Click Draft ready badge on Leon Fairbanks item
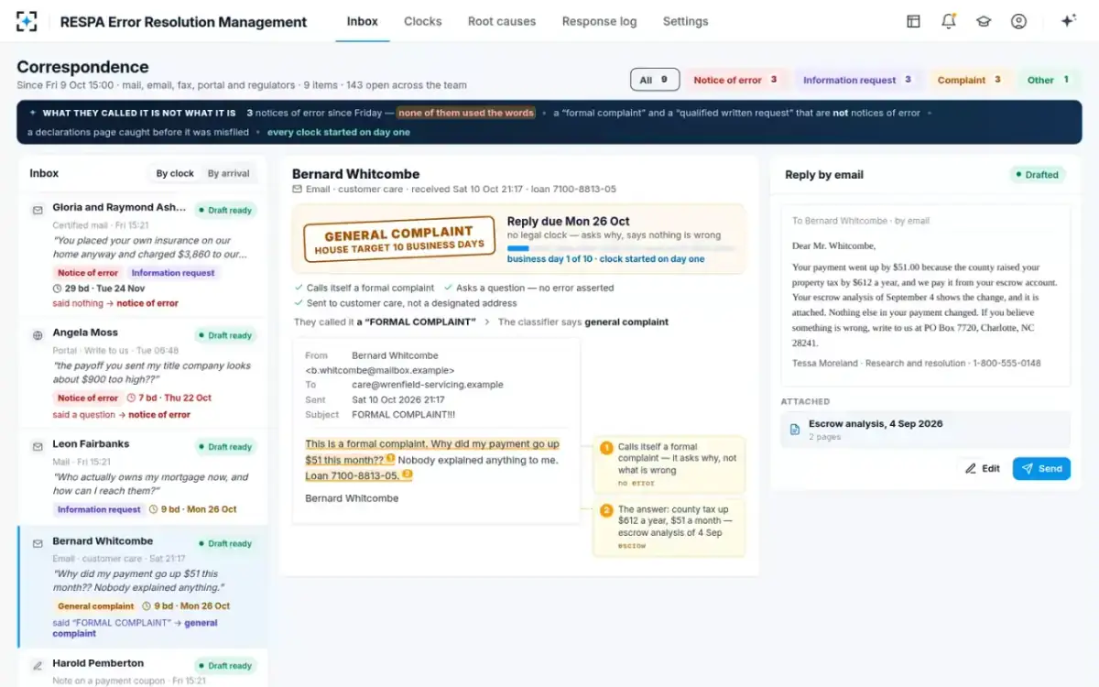Image resolution: width=1099 pixels, height=687 pixels. click(224, 447)
